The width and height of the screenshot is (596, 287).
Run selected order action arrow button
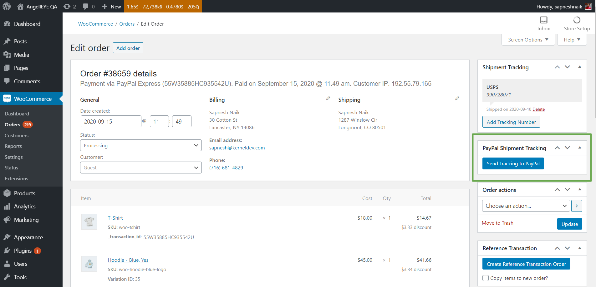tap(576, 206)
